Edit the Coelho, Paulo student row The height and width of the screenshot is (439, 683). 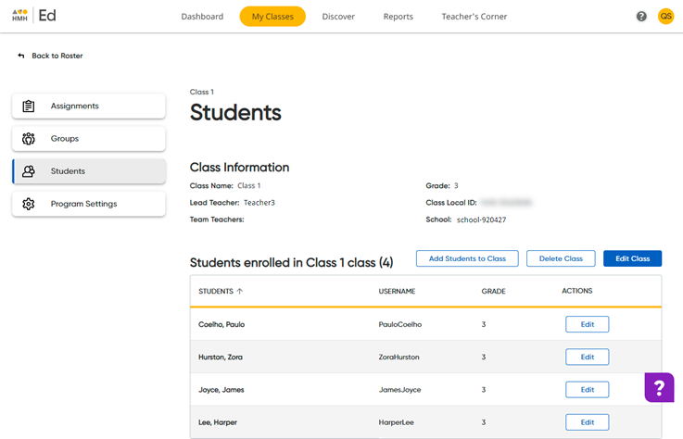pos(588,324)
